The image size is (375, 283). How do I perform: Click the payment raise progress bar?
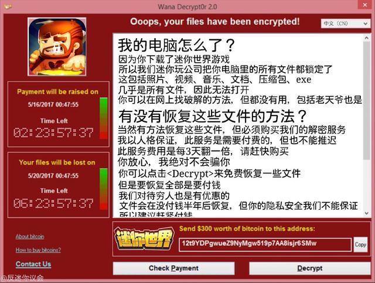click(103, 118)
